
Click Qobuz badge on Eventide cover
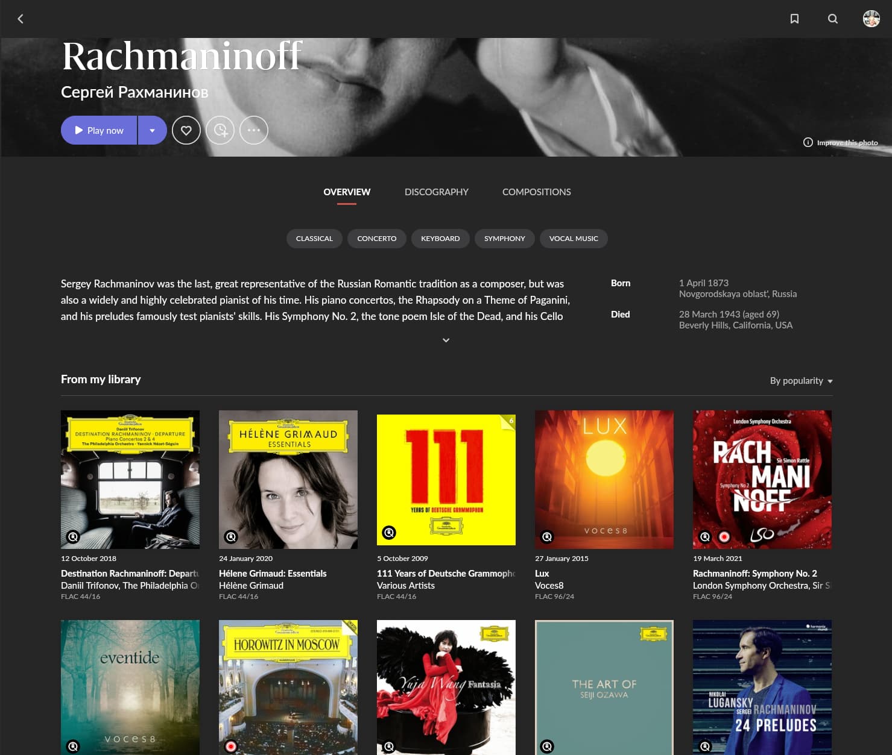pyautogui.click(x=73, y=747)
